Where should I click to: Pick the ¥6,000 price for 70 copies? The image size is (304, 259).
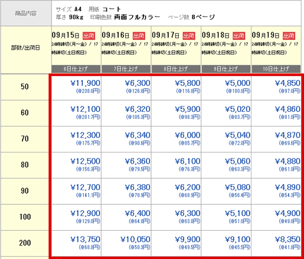(188, 135)
